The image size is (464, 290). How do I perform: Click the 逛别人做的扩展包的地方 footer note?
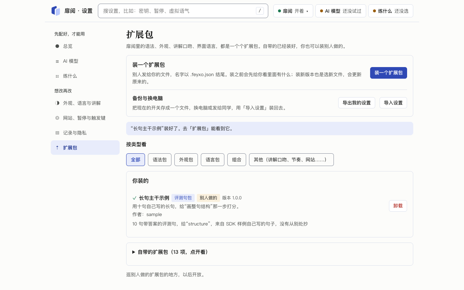pos(166,274)
